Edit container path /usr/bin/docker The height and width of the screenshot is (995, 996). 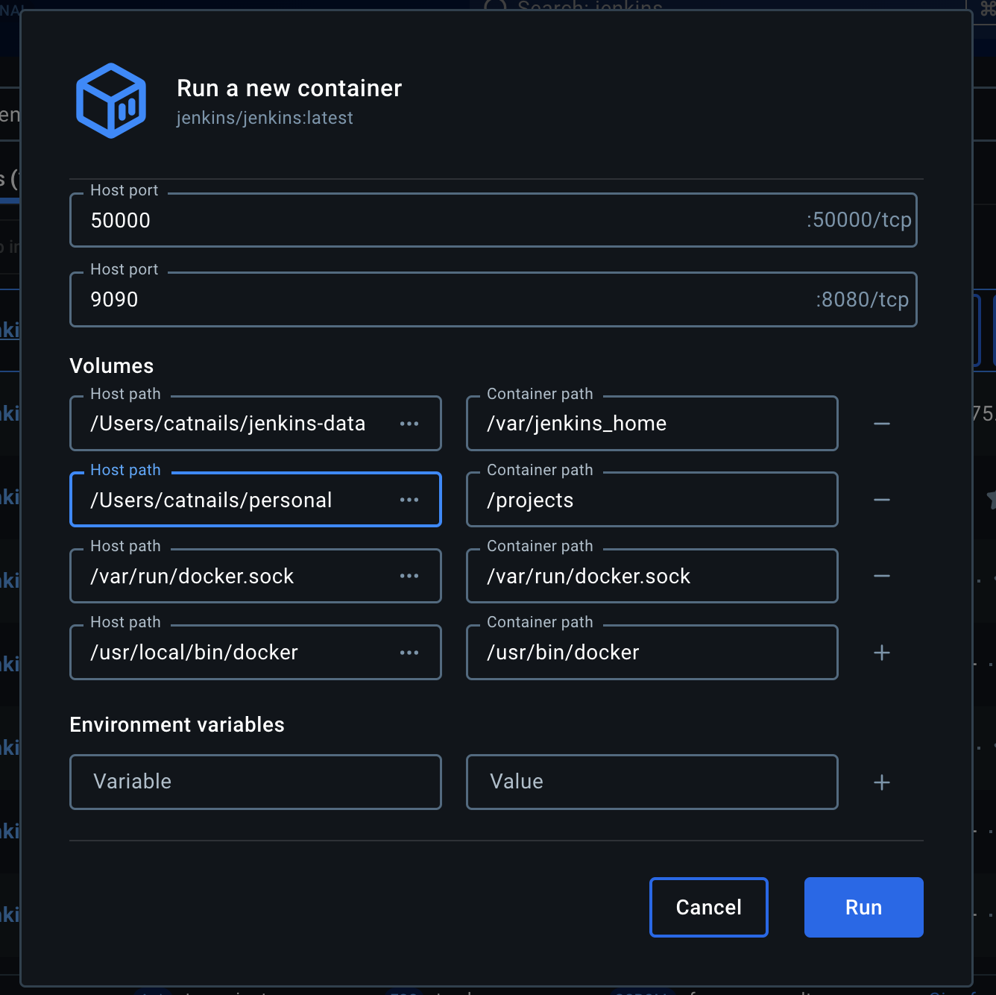pos(652,653)
